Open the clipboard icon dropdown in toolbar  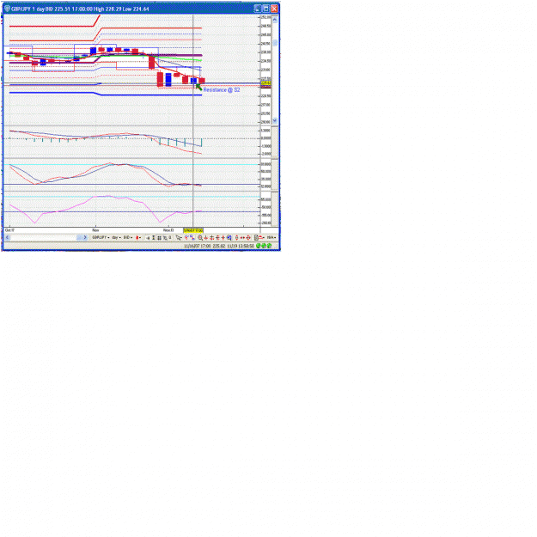(x=259, y=238)
